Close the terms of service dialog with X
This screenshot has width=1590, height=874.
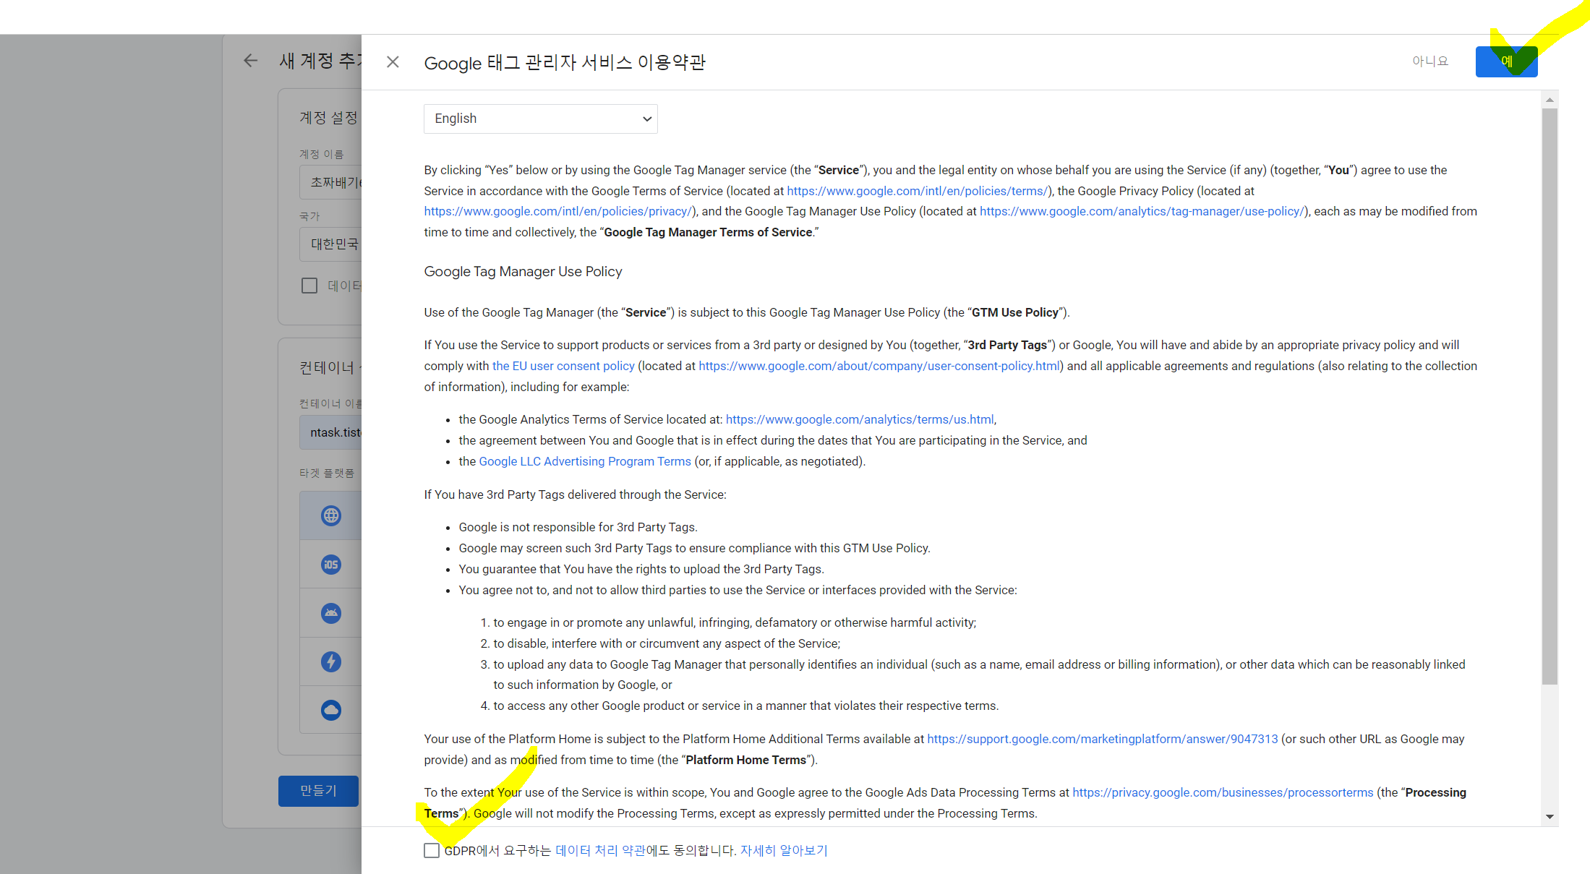point(393,62)
